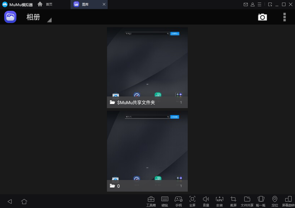Viewport: 295px width, 208px height.
Task: Open the MuMu main menu
Action: pyautogui.click(x=259, y=4)
